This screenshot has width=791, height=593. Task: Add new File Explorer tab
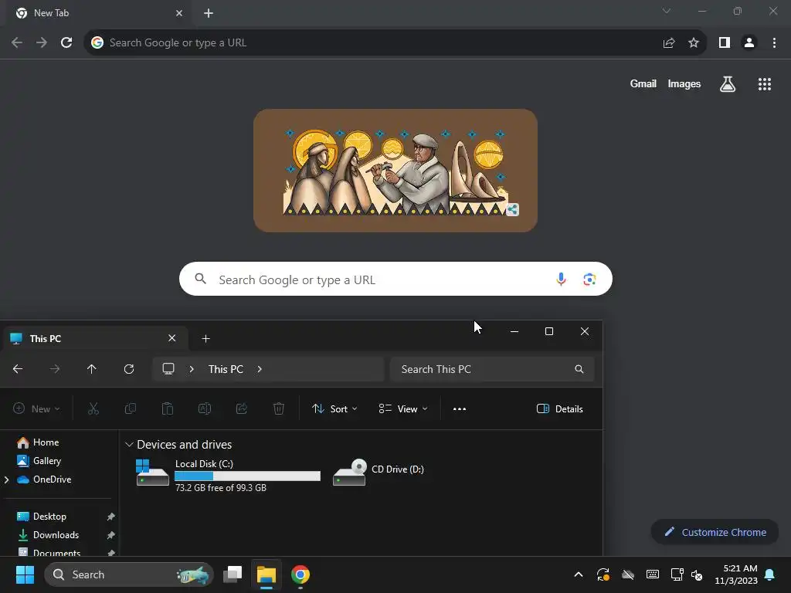(x=205, y=338)
